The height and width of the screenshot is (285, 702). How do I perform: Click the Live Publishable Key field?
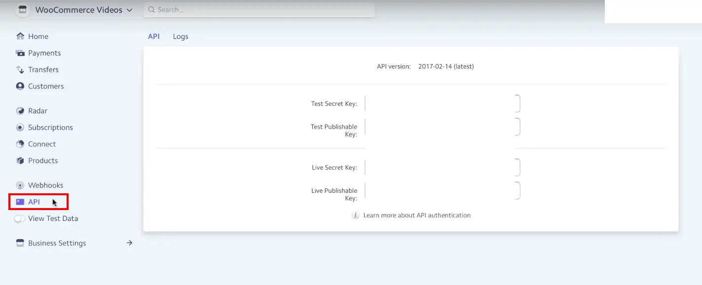click(443, 191)
